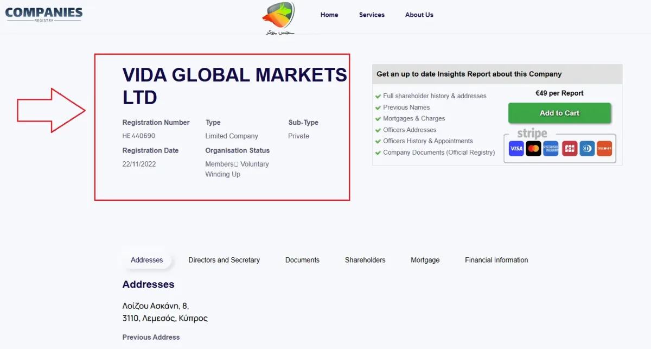Click the Insights Report banner heading
This screenshot has width=651, height=349.
point(469,74)
